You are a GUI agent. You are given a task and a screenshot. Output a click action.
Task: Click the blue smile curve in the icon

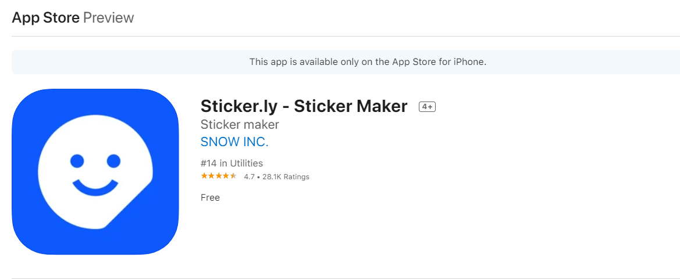(95, 187)
